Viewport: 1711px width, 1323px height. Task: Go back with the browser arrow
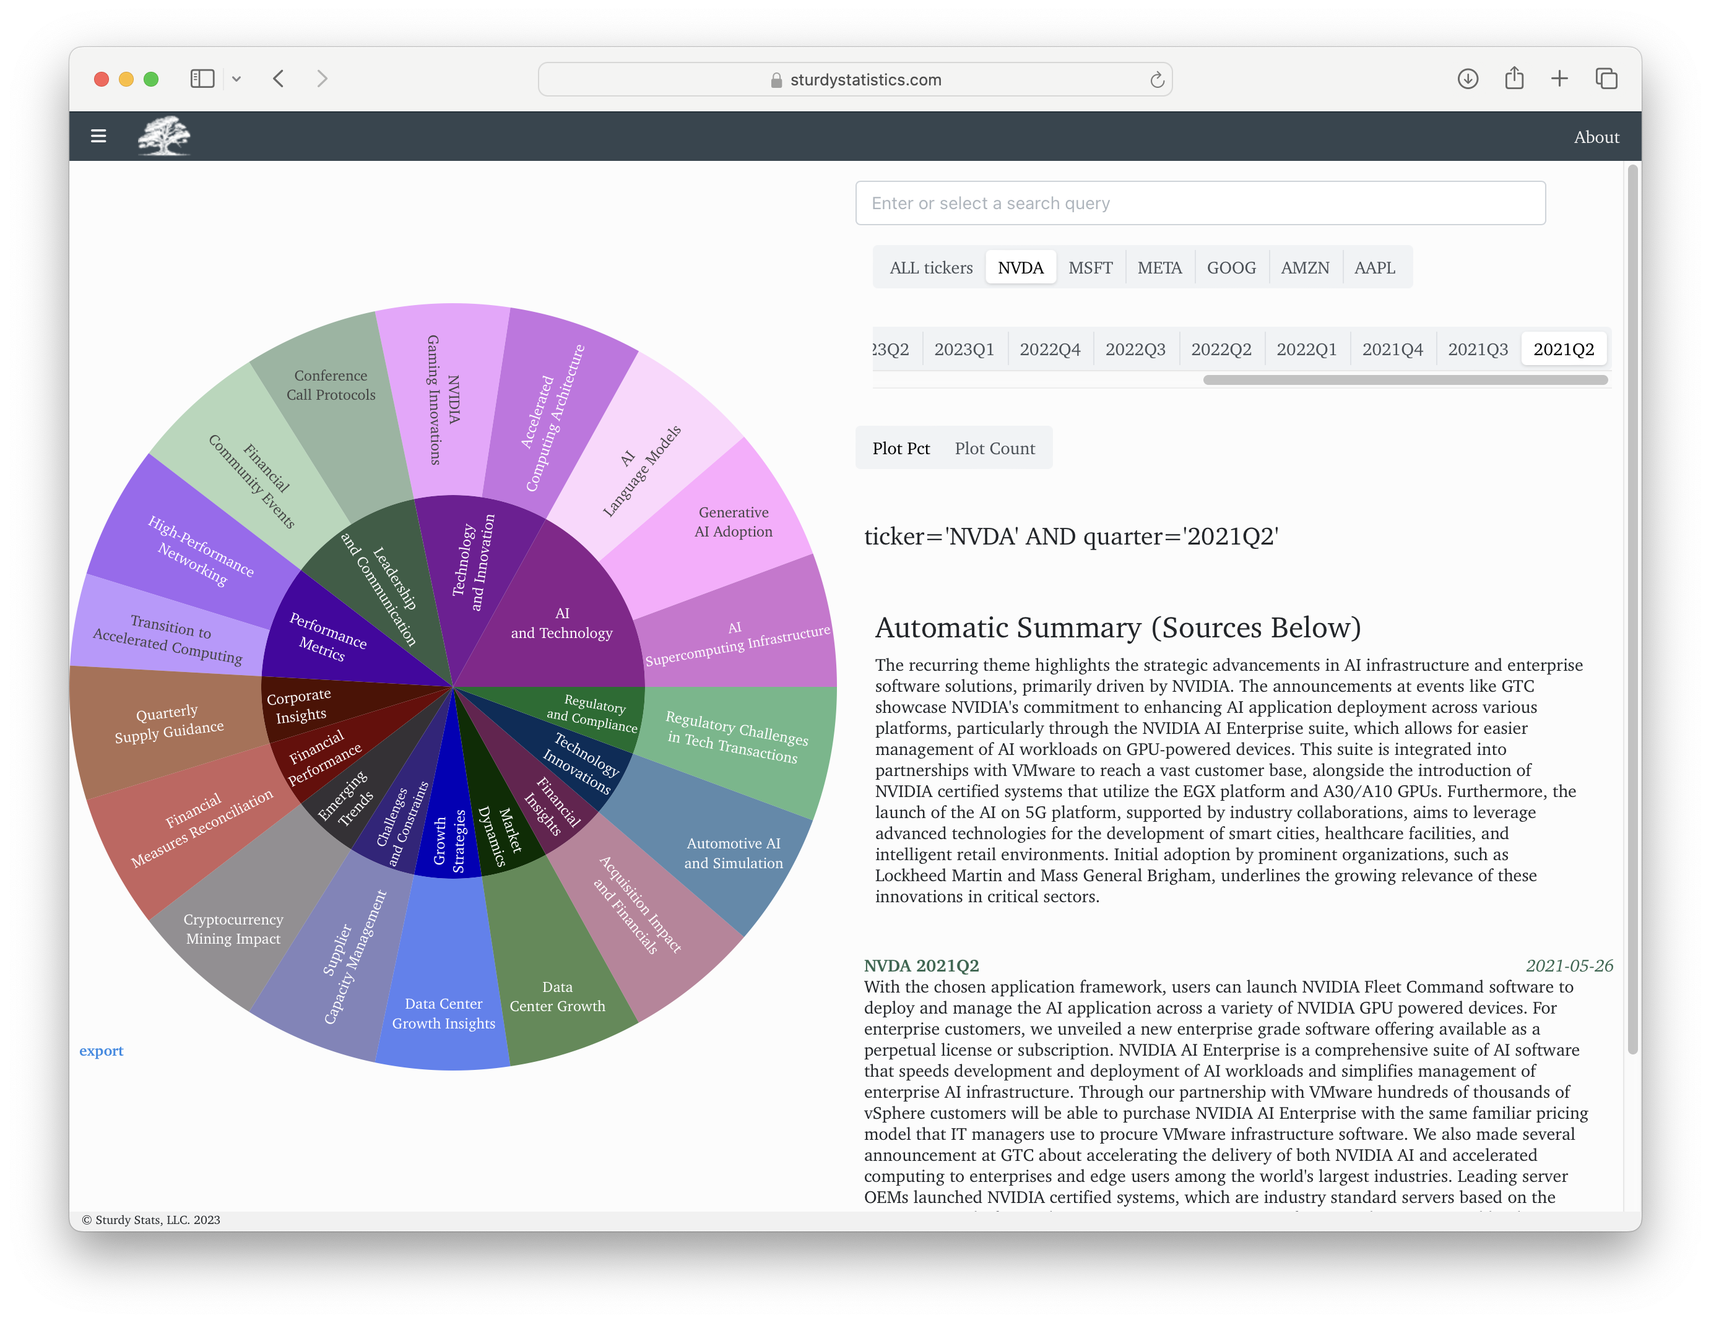coord(279,79)
